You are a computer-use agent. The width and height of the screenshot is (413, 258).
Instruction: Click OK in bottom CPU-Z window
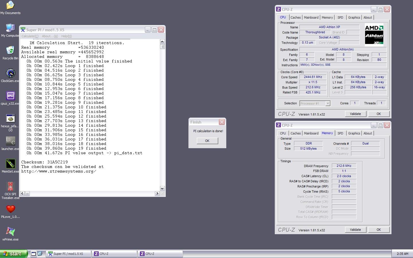[379, 230]
